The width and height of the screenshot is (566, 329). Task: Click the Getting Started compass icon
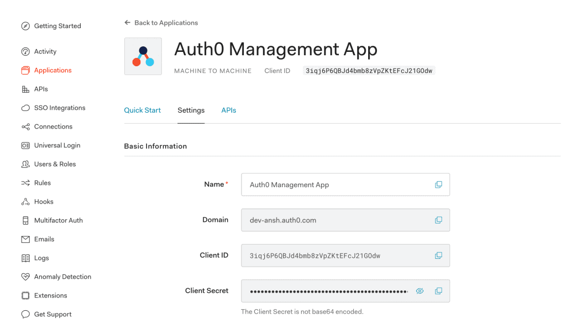(25, 26)
